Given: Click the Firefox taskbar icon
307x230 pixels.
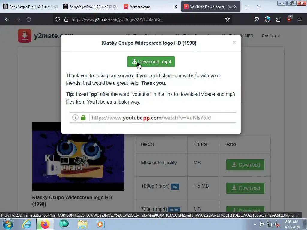Looking at the screenshot, I should click(45, 224).
